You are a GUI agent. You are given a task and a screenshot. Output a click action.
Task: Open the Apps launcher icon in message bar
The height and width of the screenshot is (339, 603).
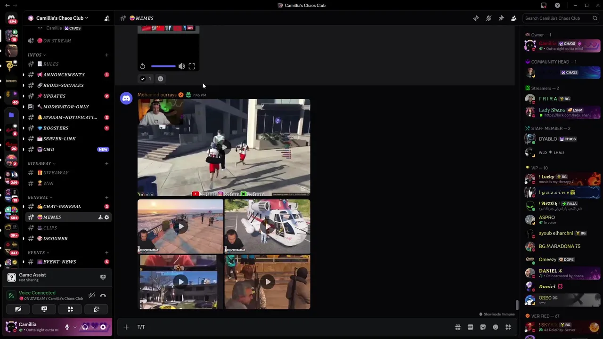pyautogui.click(x=508, y=327)
